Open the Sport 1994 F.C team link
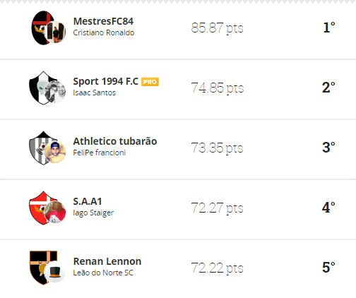 [x=106, y=81]
